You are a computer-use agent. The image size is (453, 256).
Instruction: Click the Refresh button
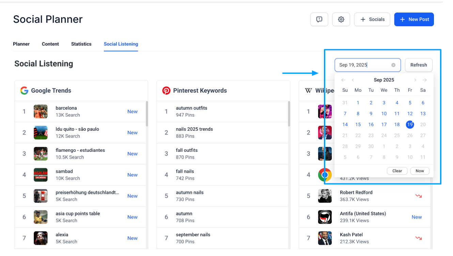pos(419,65)
